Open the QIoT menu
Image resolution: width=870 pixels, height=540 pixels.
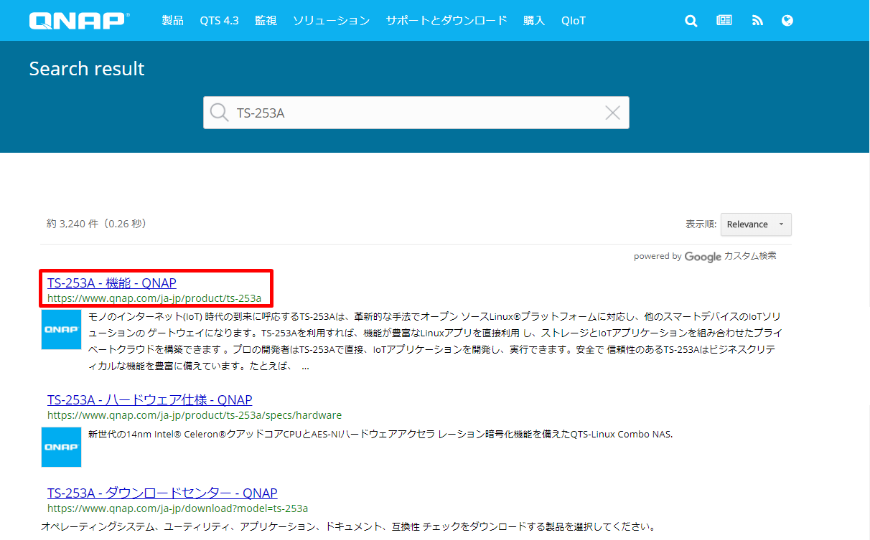(x=574, y=21)
